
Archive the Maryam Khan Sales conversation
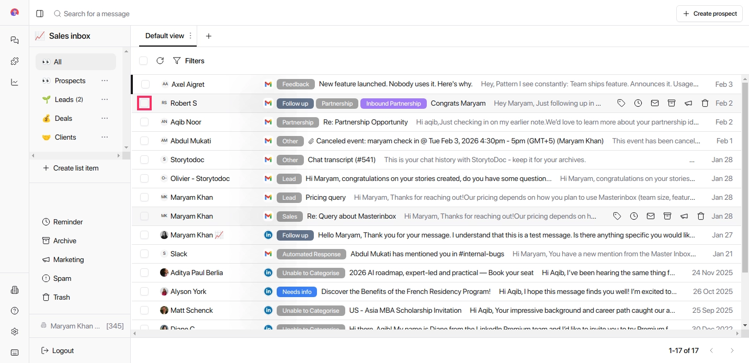tap(667, 216)
